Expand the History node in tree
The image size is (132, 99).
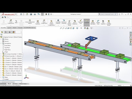point(1,39)
